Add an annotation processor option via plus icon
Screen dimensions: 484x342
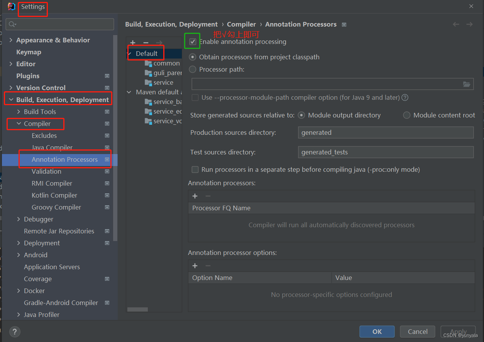pos(195,265)
